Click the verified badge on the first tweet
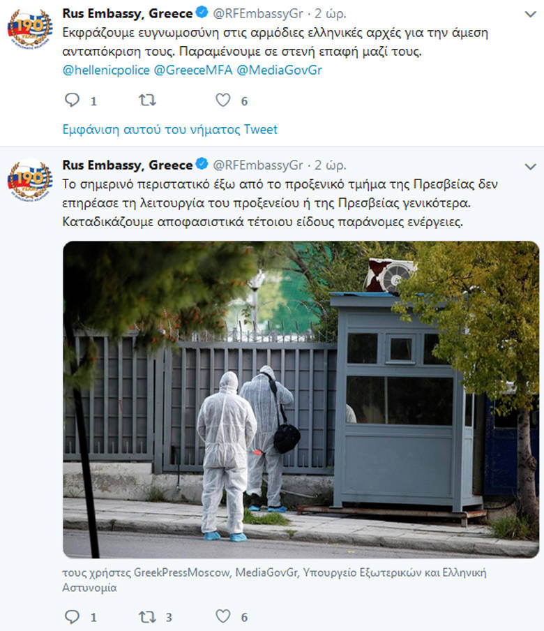This screenshot has height=631, width=544. [202, 13]
